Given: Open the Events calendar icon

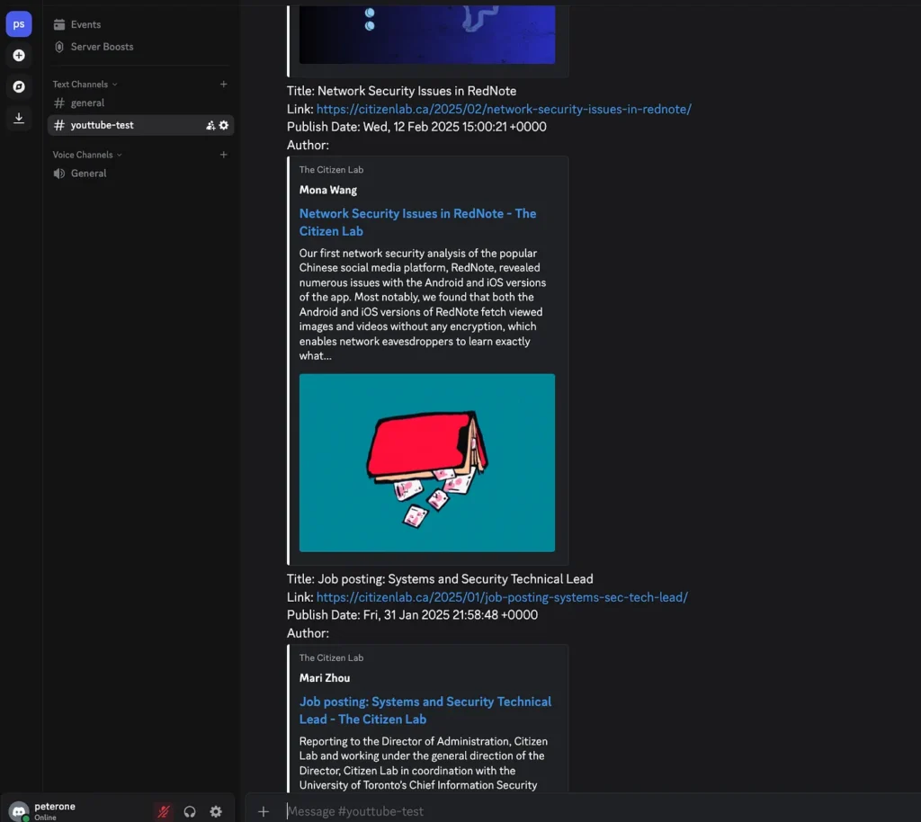Looking at the screenshot, I should [x=61, y=23].
